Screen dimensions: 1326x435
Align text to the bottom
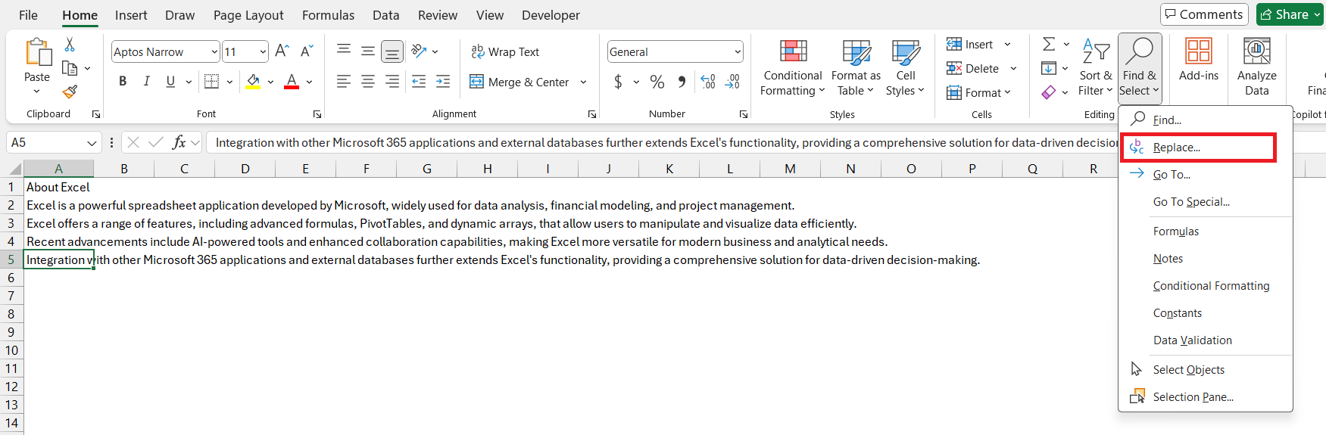(x=392, y=51)
